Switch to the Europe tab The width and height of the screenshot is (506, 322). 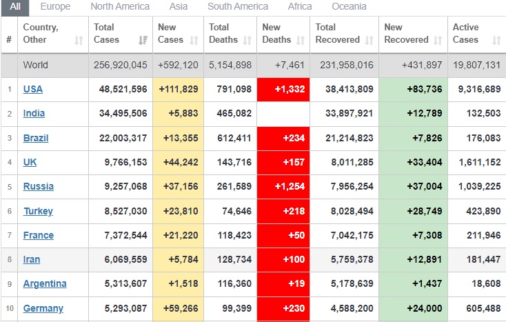[x=55, y=7]
